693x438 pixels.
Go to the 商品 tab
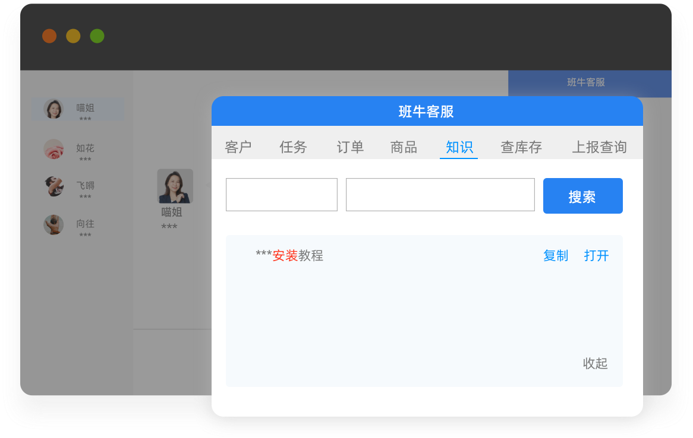pyautogui.click(x=404, y=147)
